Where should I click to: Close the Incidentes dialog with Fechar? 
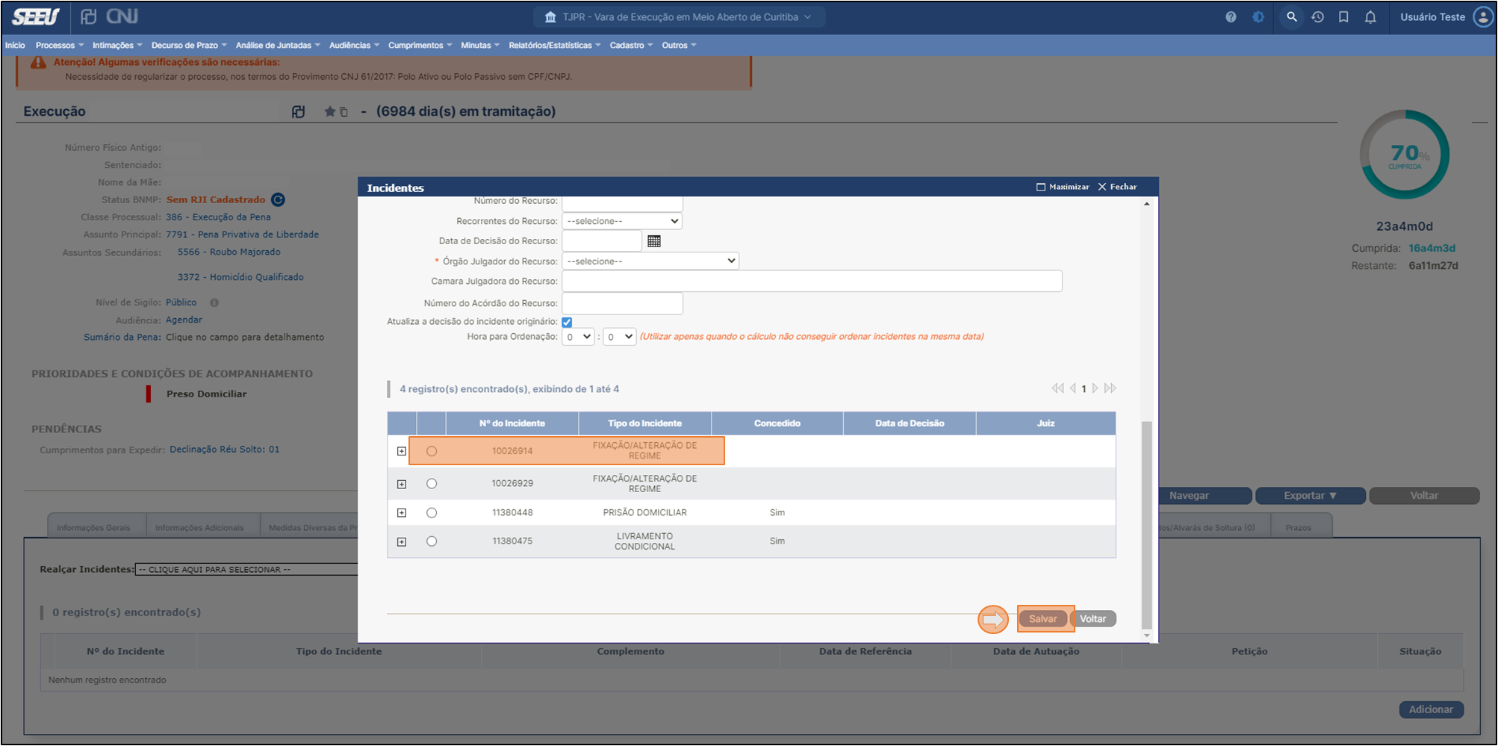point(1117,187)
